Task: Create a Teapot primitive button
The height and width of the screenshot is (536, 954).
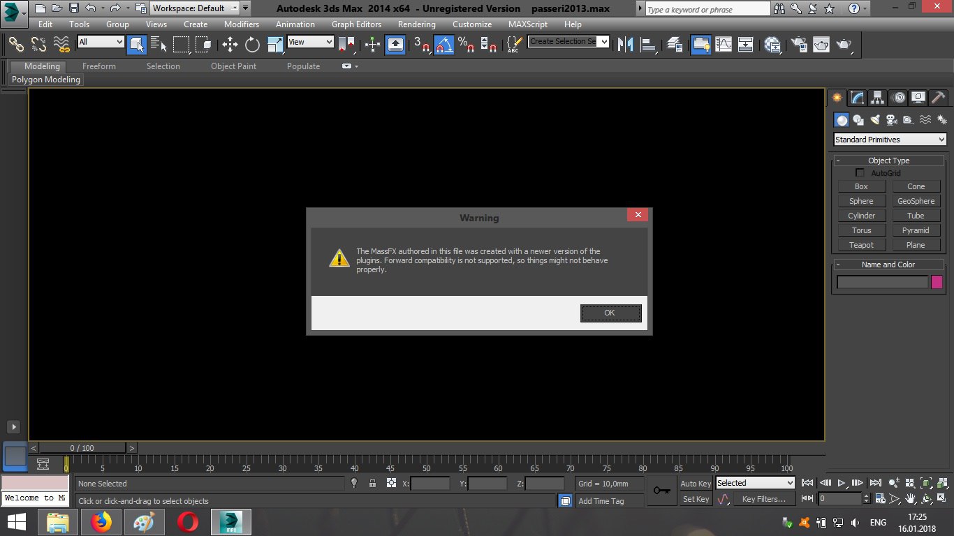Action: click(861, 245)
